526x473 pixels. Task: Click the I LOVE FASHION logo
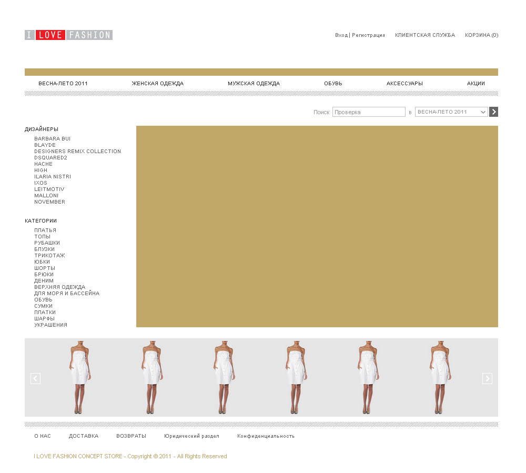(68, 35)
